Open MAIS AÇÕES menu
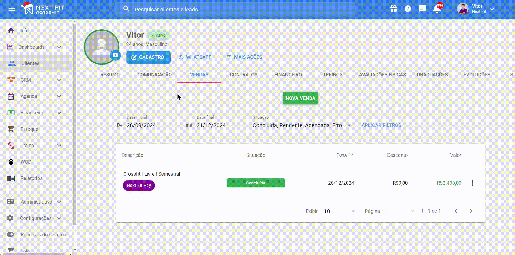Screen dimensions: 515x255 245,57
